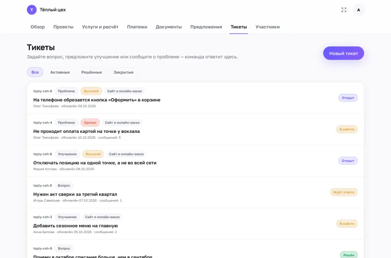This screenshot has width=391, height=258.
Task: Select the Тикеты tab
Action: click(x=239, y=27)
